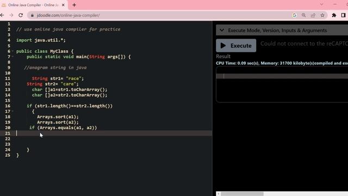
Task: Minimize the browser window
Action: (335, 4)
